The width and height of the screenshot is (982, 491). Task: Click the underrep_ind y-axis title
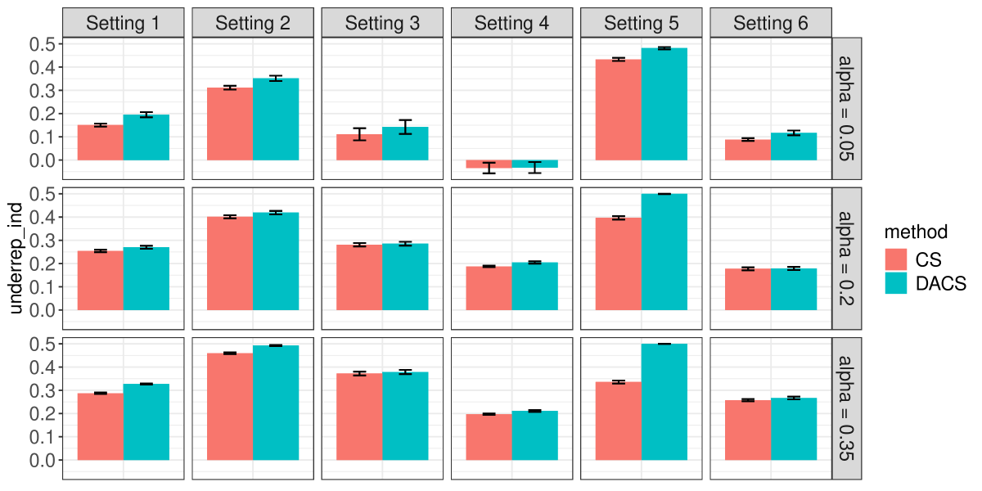[16, 259]
